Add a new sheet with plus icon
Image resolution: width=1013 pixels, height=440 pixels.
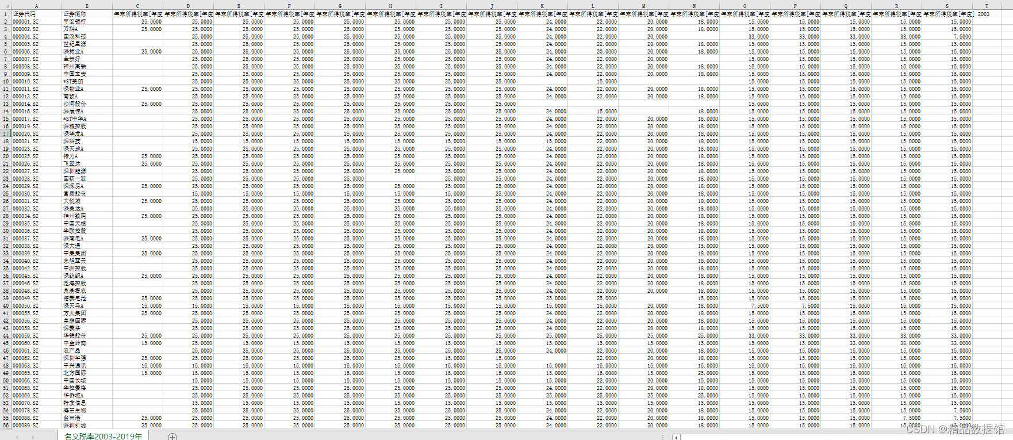[x=172, y=437]
